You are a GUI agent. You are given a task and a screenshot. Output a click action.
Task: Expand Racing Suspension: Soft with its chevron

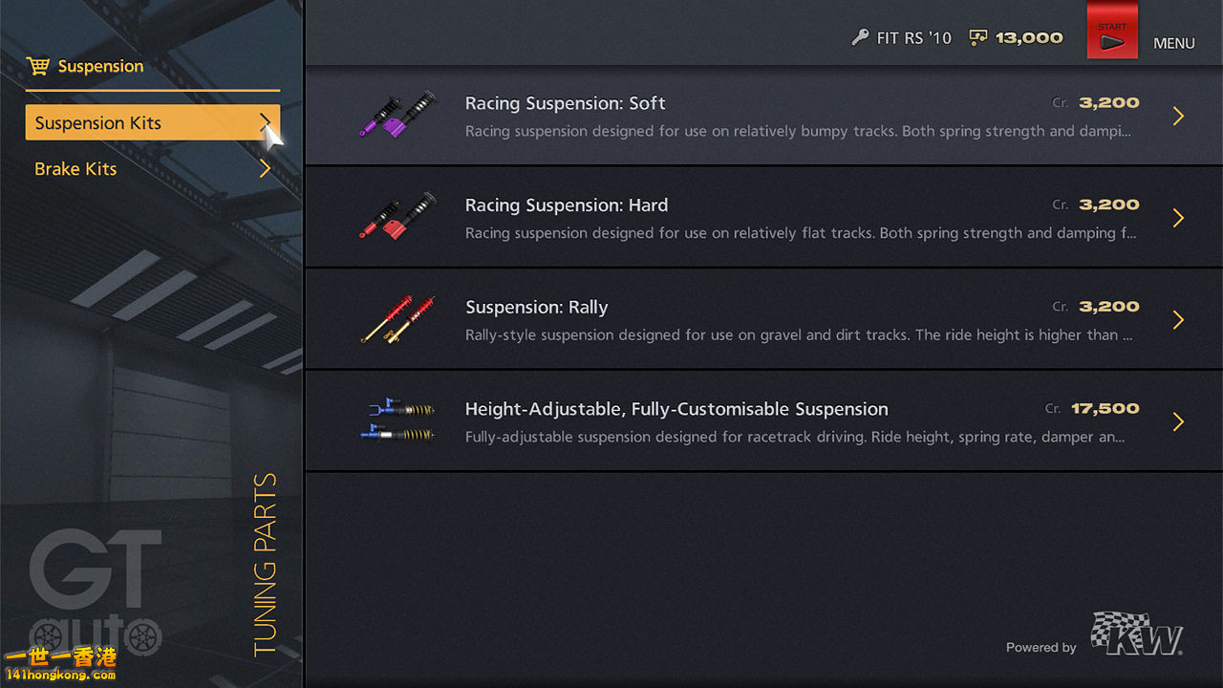tap(1178, 117)
